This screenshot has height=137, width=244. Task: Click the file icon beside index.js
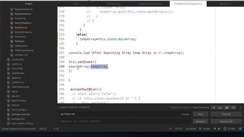coord(8,105)
